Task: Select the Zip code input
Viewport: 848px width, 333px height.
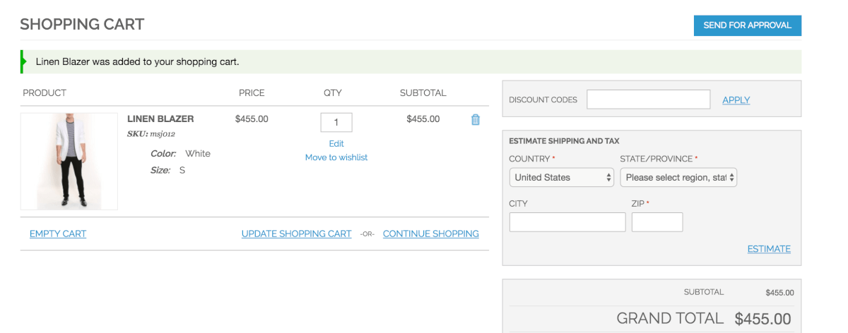Action: pos(657,222)
